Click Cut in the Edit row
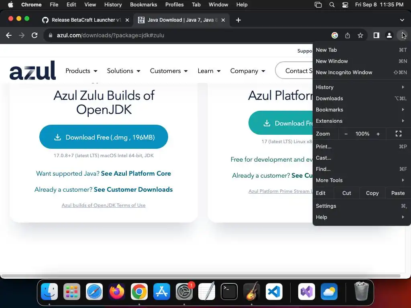The width and height of the screenshot is (411, 308). 346,193
